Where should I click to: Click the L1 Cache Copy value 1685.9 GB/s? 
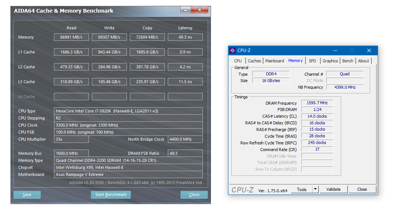click(147, 52)
